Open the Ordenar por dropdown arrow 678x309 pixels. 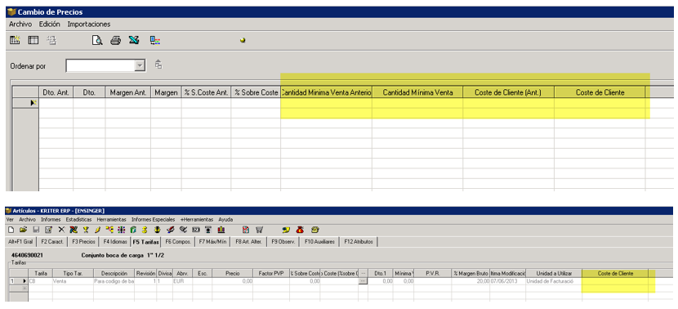click(139, 65)
